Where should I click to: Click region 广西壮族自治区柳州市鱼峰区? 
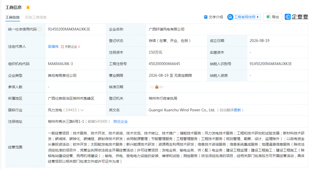[x=71, y=98]
